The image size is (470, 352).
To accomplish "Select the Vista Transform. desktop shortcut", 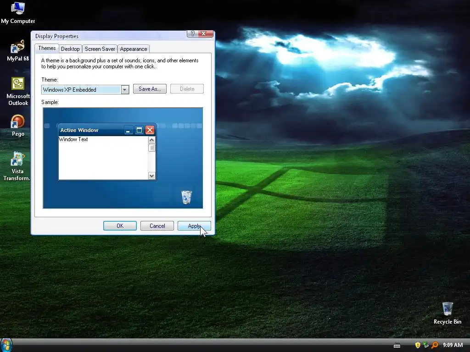I will pos(17,166).
